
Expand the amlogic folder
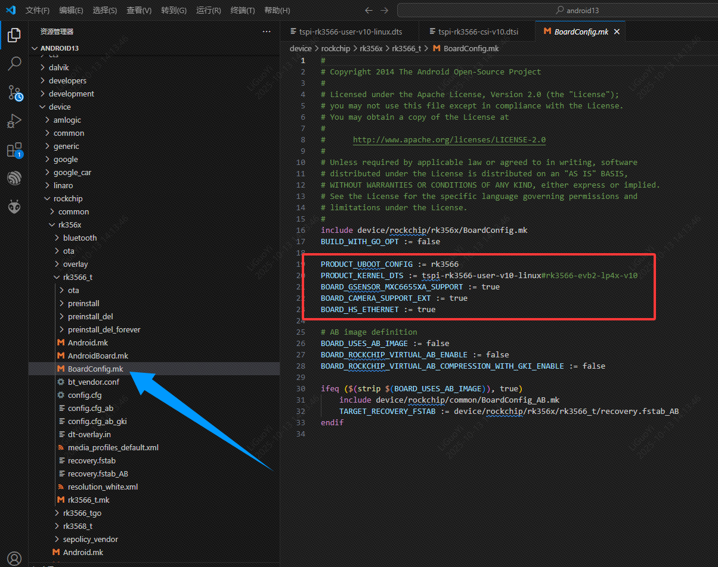coord(67,120)
